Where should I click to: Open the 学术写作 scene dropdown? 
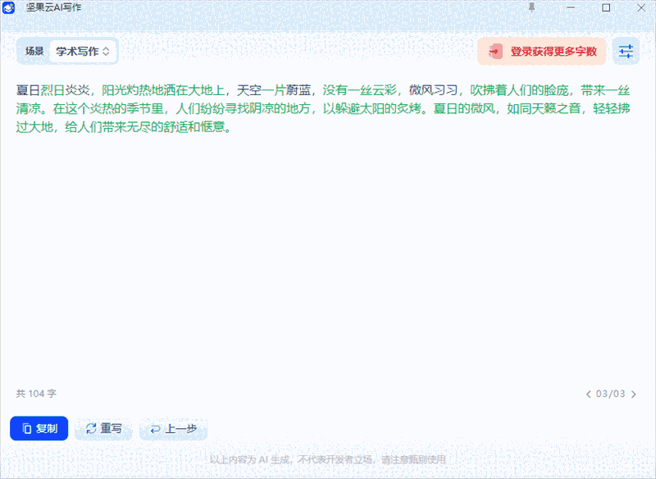(83, 52)
